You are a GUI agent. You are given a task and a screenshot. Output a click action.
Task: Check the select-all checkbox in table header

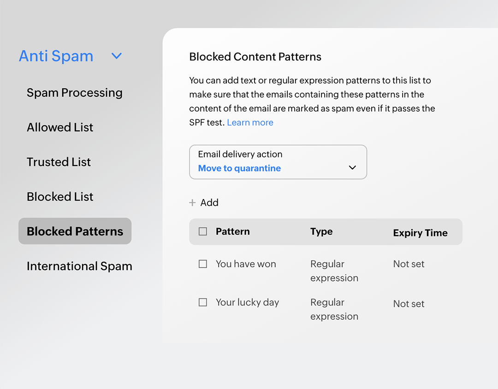(x=202, y=231)
